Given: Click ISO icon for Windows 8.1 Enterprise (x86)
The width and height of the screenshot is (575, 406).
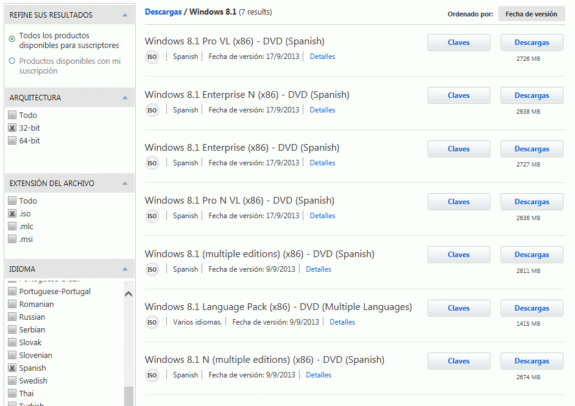Looking at the screenshot, I should click(x=152, y=163).
